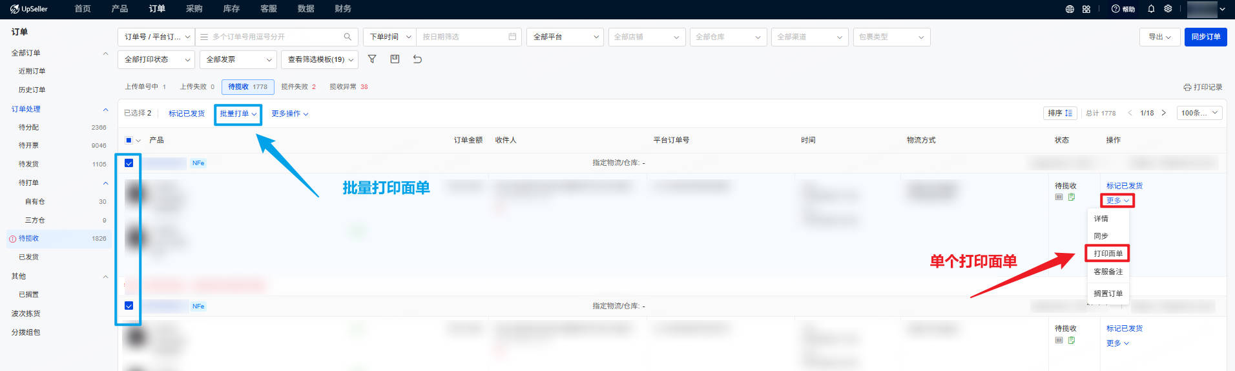The image size is (1235, 371).
Task: Open the 库存 top menu
Action: click(231, 9)
